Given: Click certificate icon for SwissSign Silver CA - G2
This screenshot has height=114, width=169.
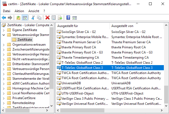Looking at the screenshot, I should (59, 32).
